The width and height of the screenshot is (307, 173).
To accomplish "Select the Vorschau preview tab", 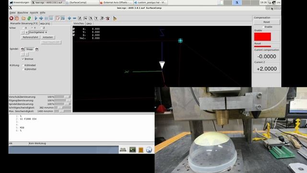I will (x=79, y=24).
